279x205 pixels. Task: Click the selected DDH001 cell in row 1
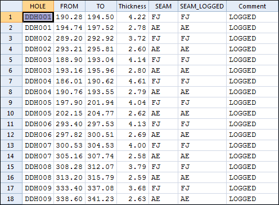pyautogui.click(x=38, y=17)
